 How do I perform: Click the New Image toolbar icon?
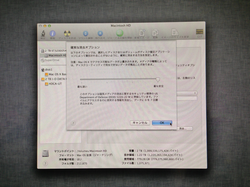[x=142, y=32]
